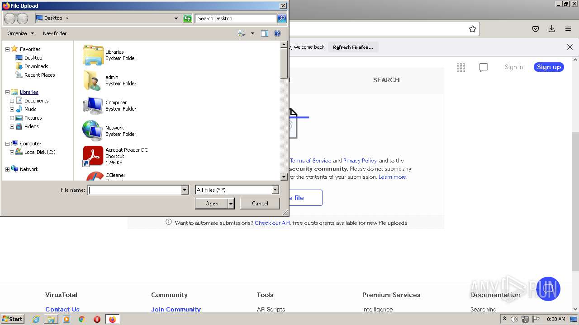Viewport: 579px width, 325px height.
Task: Open the Firefox application menu
Action: pos(568,29)
